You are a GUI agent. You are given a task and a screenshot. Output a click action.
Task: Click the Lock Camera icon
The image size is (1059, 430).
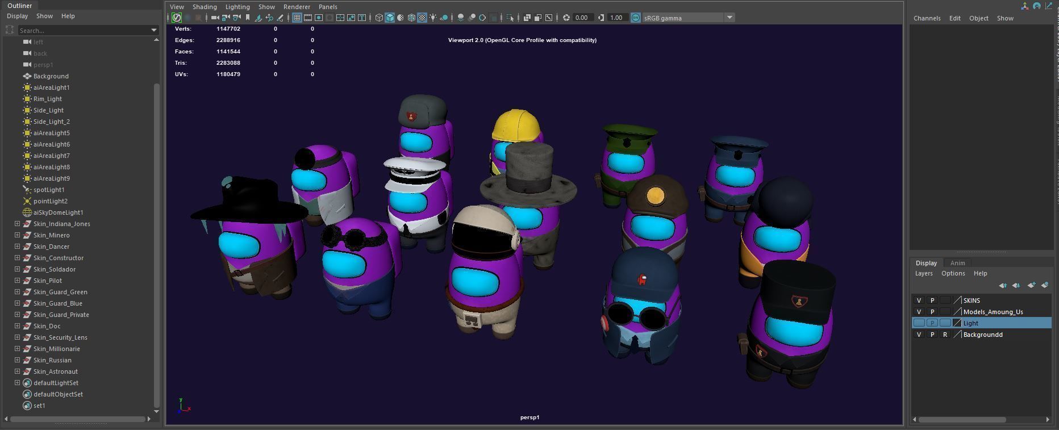226,18
